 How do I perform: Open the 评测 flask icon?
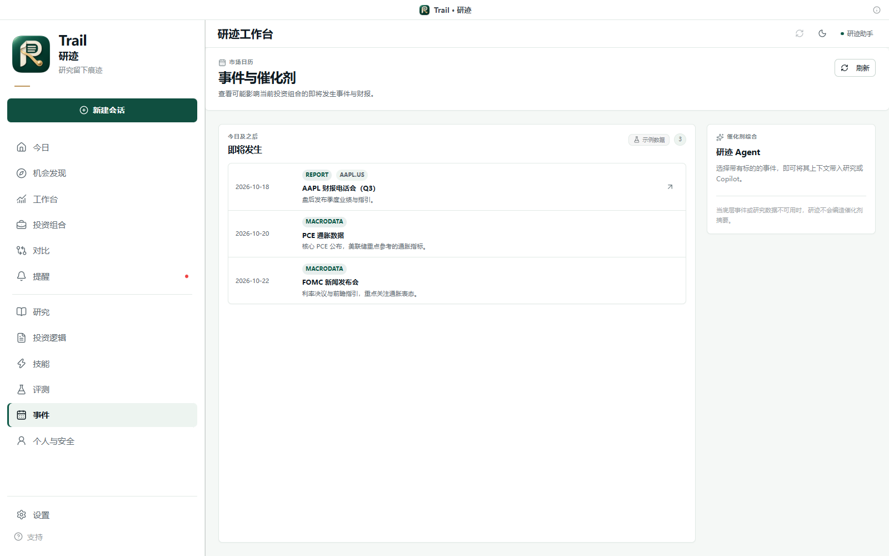click(21, 389)
